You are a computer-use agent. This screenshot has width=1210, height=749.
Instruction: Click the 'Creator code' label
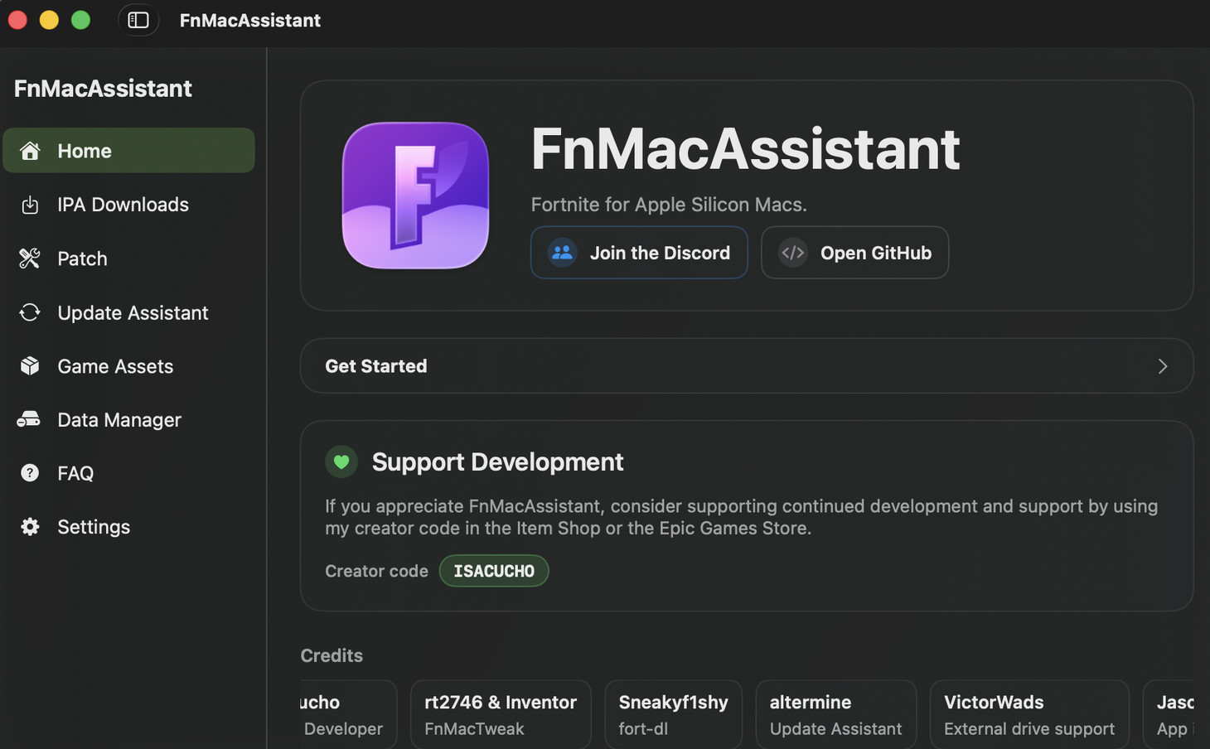point(376,571)
